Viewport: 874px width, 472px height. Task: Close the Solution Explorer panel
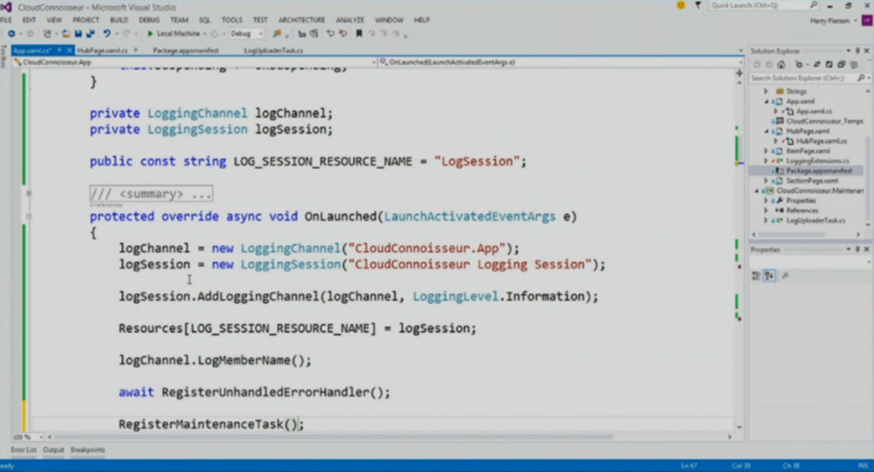pos(867,50)
